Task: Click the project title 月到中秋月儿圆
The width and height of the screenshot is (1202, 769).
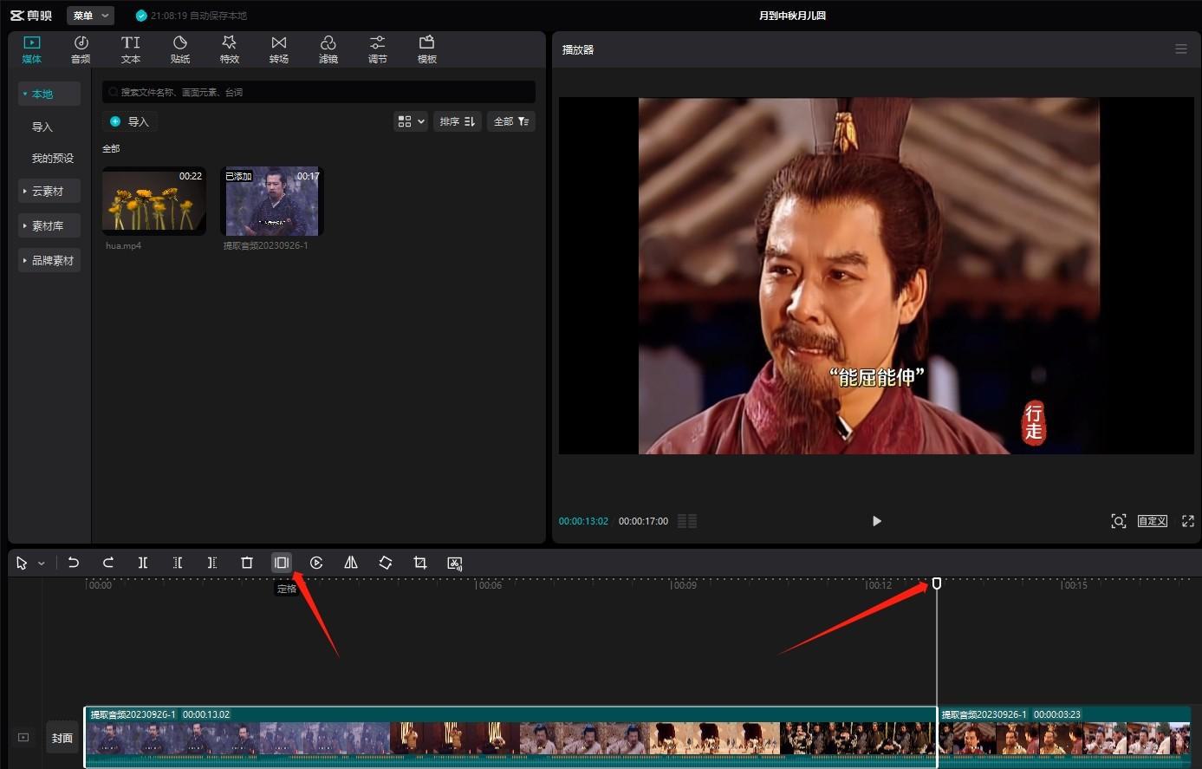Action: click(x=792, y=16)
